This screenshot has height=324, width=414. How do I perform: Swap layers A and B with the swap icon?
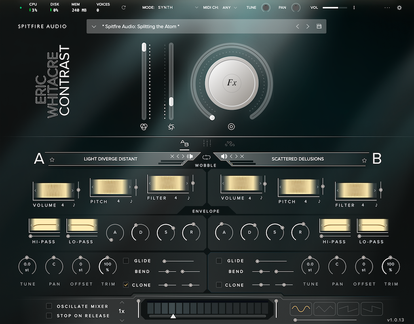tap(207, 157)
